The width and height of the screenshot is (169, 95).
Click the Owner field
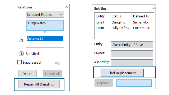(132, 54)
